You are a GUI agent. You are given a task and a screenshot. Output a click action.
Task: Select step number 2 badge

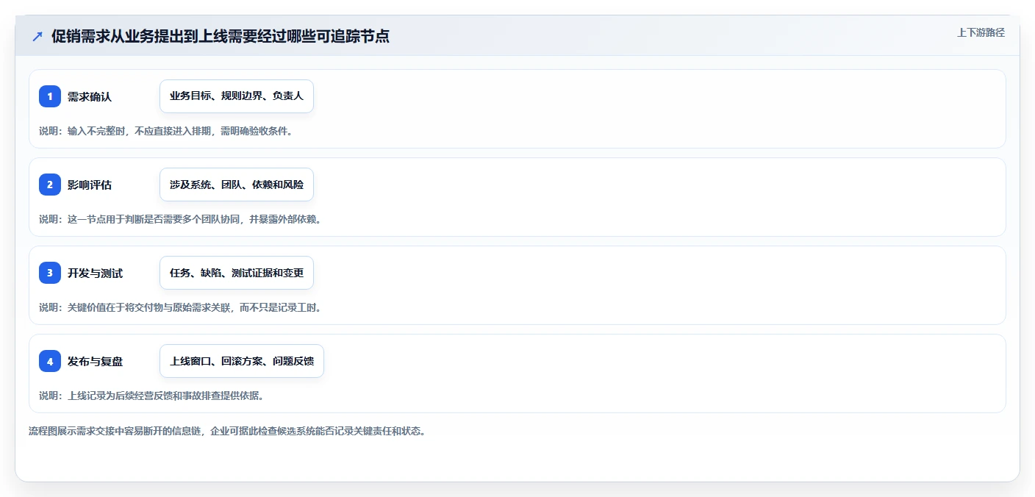click(50, 185)
